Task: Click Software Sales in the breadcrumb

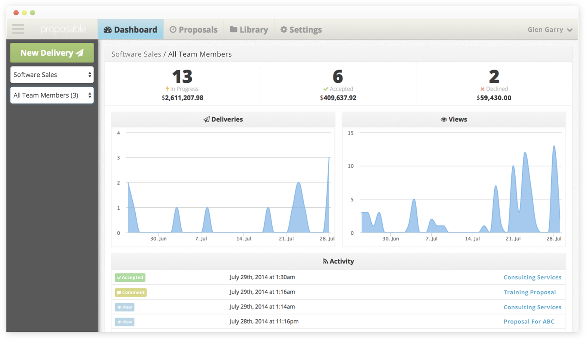Action: click(136, 54)
